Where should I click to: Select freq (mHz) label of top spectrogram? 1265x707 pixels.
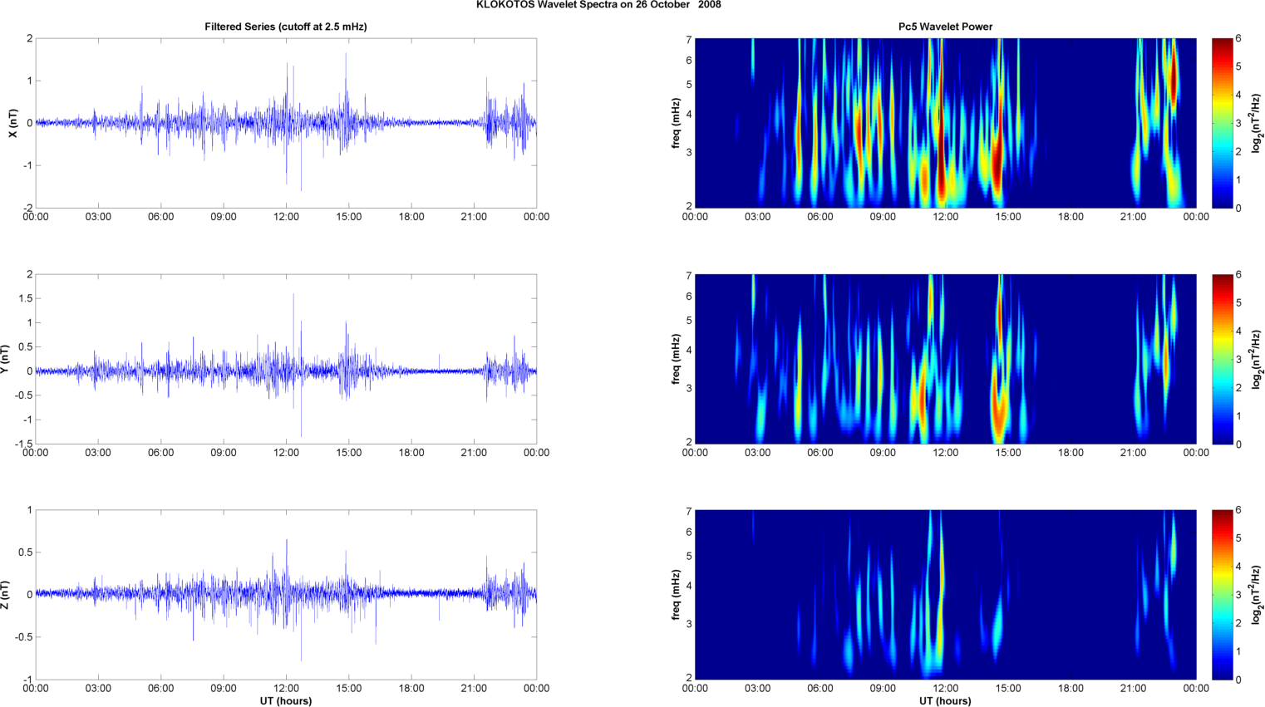click(676, 123)
